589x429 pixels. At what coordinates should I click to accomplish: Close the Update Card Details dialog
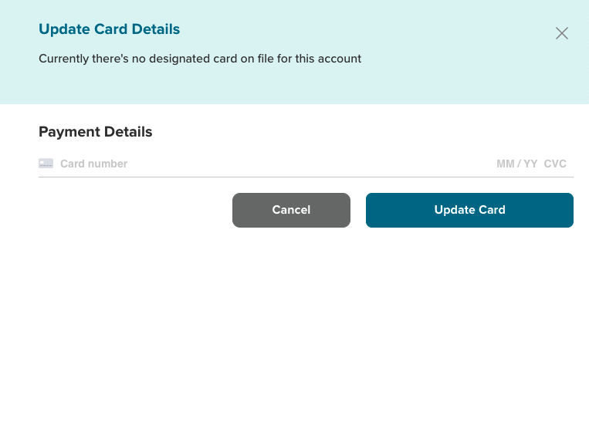click(x=562, y=33)
